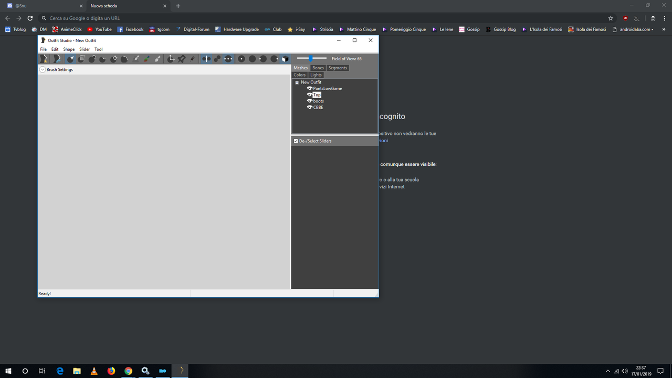Switch to the Bones tab
672x378 pixels.
[x=318, y=68]
